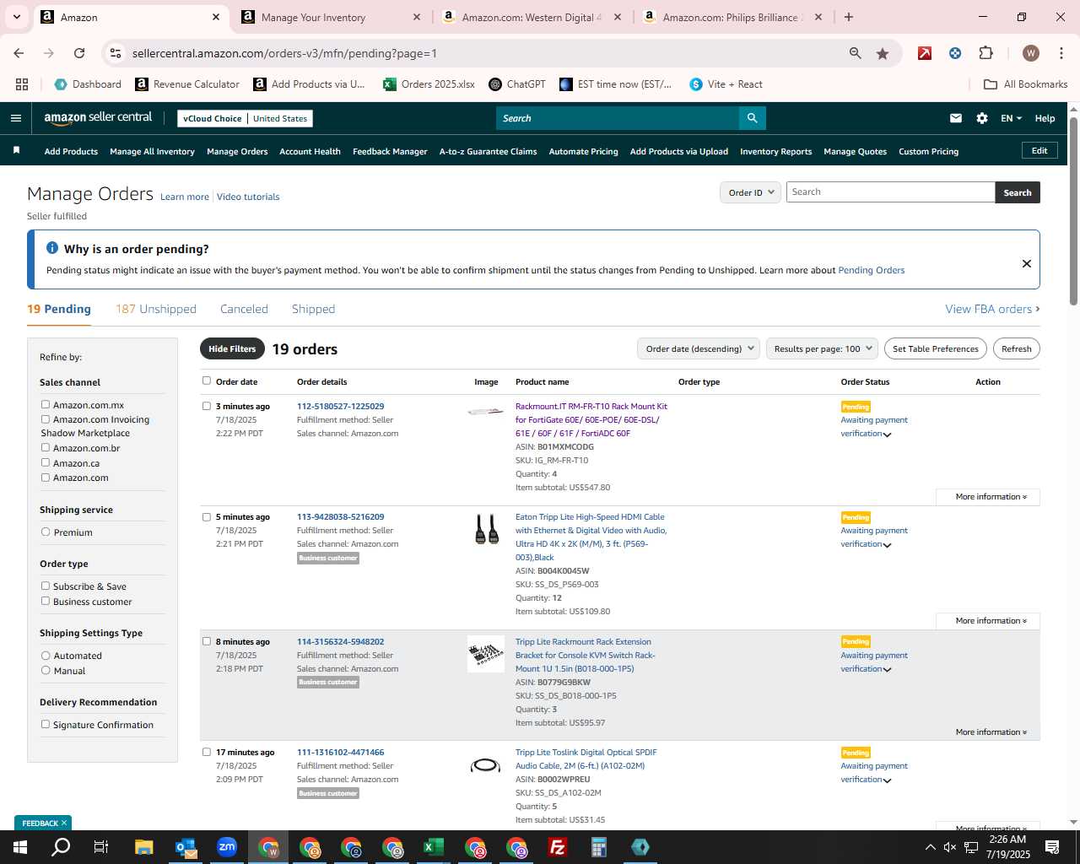Click Set Table Preferences button

(x=936, y=348)
